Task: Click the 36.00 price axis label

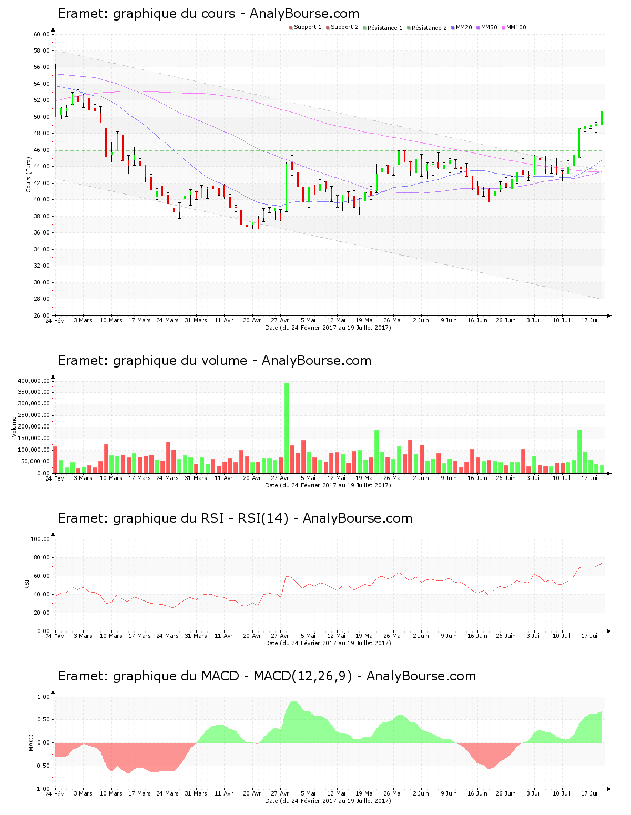Action: click(x=42, y=232)
